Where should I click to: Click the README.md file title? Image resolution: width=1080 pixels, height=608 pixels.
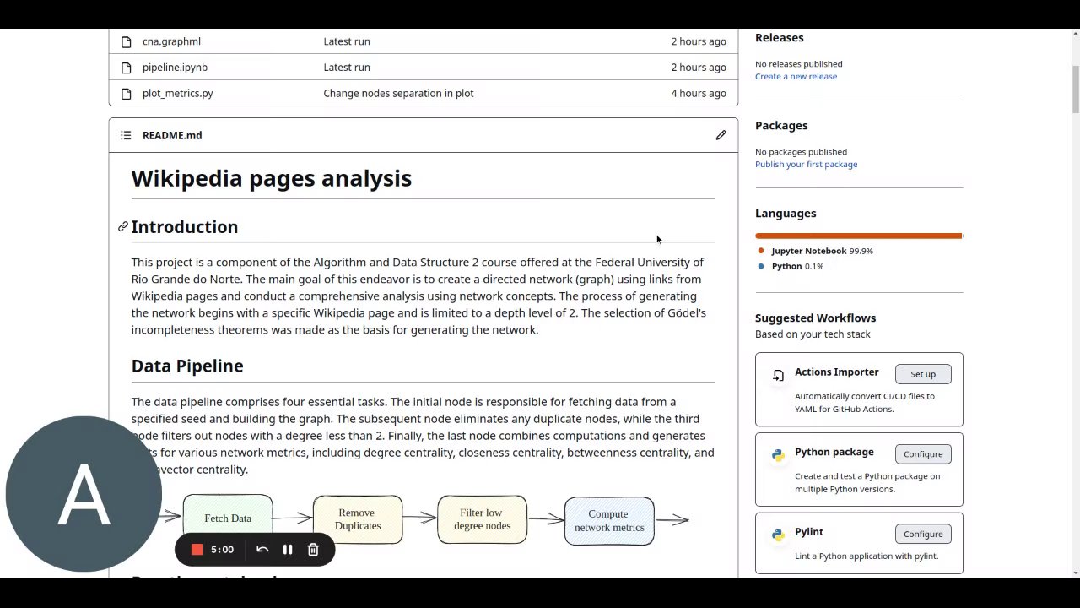[x=172, y=135]
